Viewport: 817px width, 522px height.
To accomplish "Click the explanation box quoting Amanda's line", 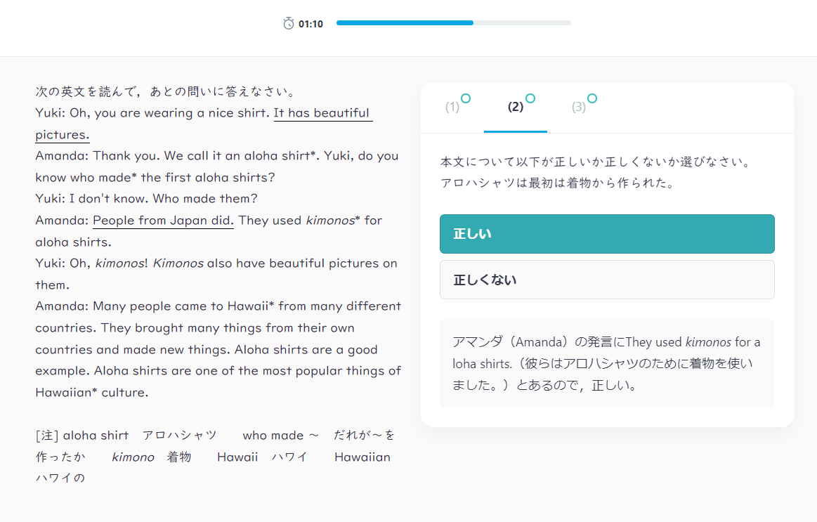I will 607,363.
